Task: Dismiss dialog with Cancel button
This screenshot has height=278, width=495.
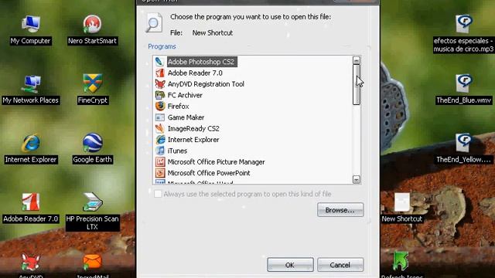Action: point(340,265)
